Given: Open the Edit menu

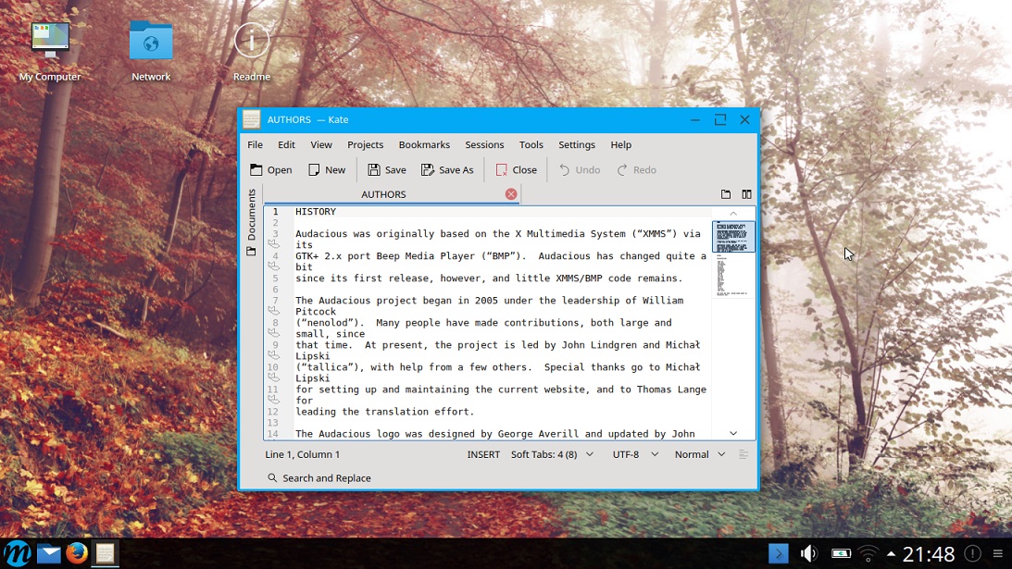Looking at the screenshot, I should point(286,144).
